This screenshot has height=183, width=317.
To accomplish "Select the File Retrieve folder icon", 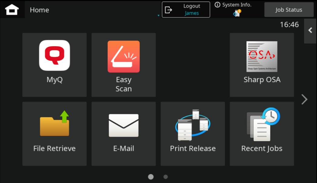I will (54, 123).
